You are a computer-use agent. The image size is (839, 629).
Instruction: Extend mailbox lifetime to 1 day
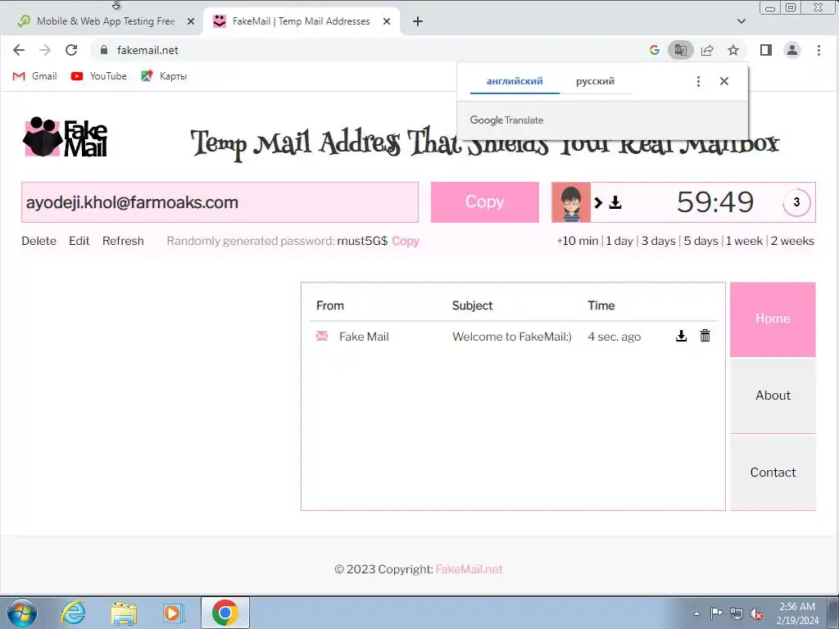click(619, 241)
